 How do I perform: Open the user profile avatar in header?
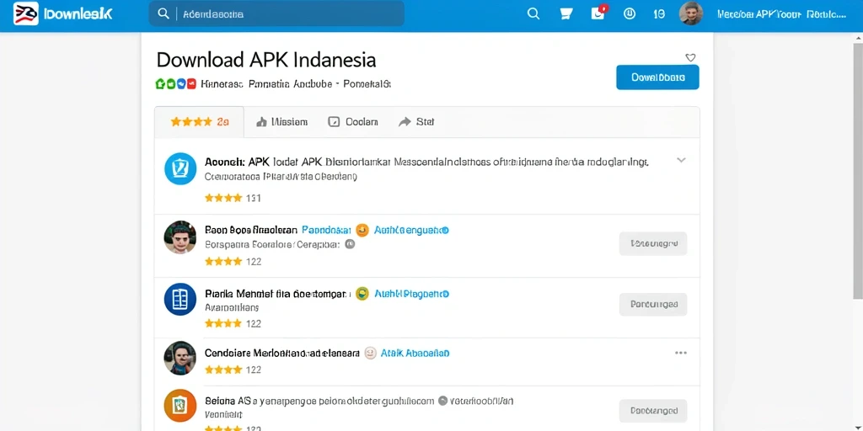691,13
